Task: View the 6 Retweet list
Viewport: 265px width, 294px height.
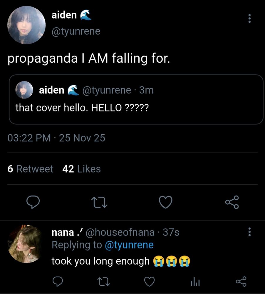Action: coord(30,169)
